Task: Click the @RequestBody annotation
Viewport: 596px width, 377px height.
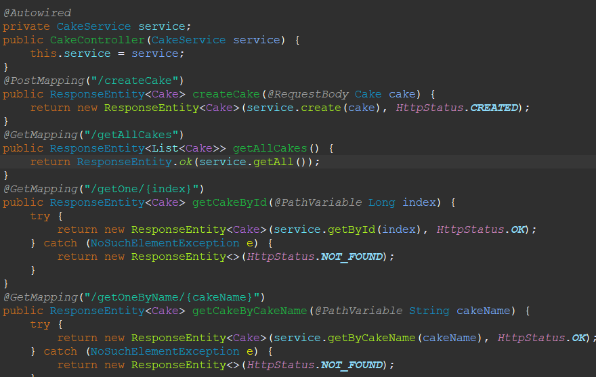Action: tap(307, 94)
